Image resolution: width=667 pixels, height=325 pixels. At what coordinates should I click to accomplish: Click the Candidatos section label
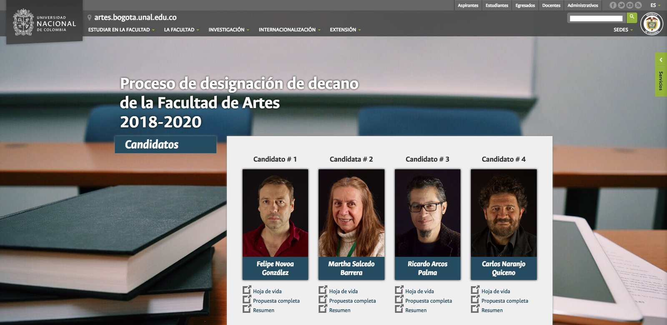point(165,145)
